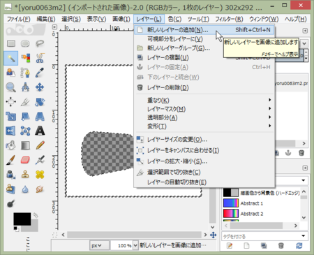Select the Cage Transform tool

pyautogui.click(x=25, y=131)
